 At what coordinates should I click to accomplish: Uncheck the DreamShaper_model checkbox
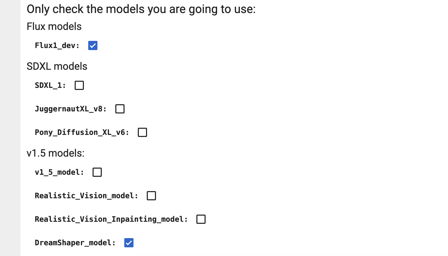(129, 243)
